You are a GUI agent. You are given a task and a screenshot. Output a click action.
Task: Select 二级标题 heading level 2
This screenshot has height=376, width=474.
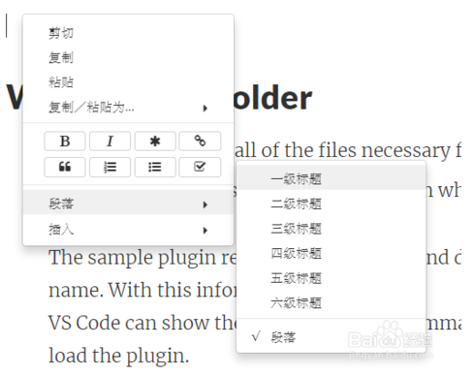pos(332,204)
